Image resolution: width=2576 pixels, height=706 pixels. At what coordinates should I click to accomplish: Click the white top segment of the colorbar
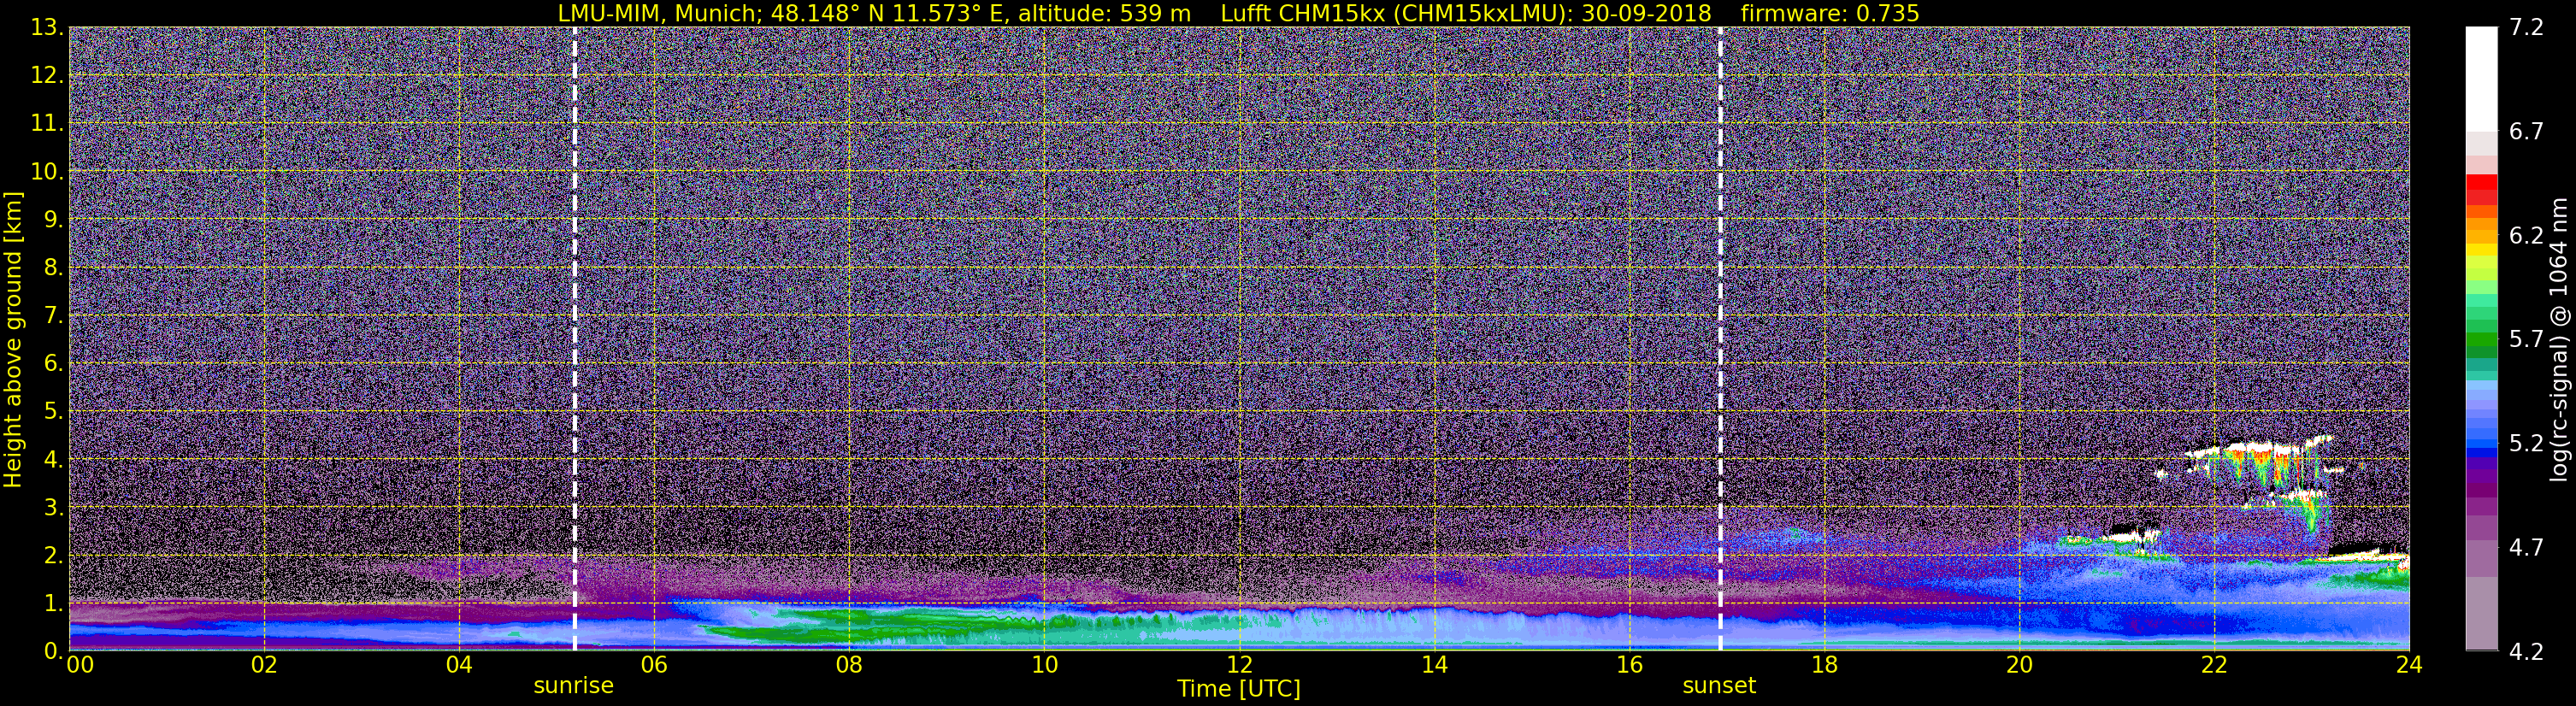[2481, 79]
